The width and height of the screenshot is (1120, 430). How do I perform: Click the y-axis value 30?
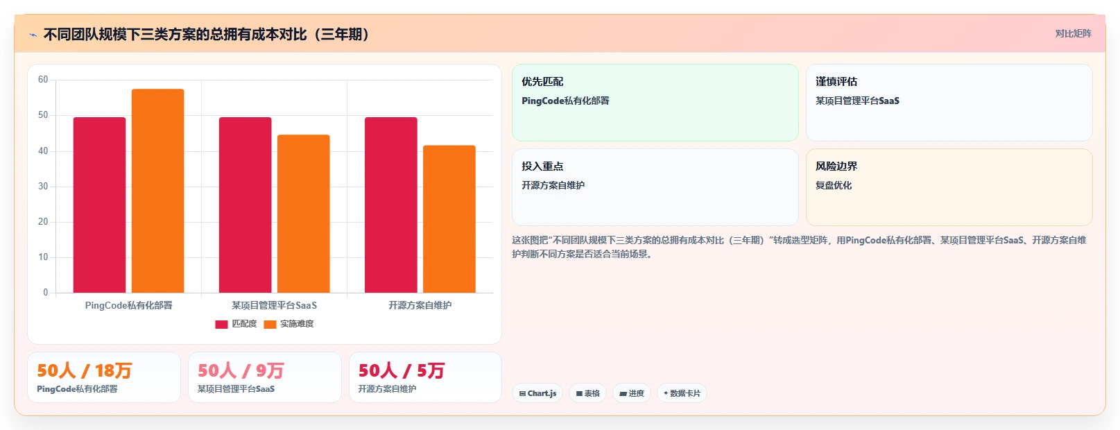[x=43, y=187]
